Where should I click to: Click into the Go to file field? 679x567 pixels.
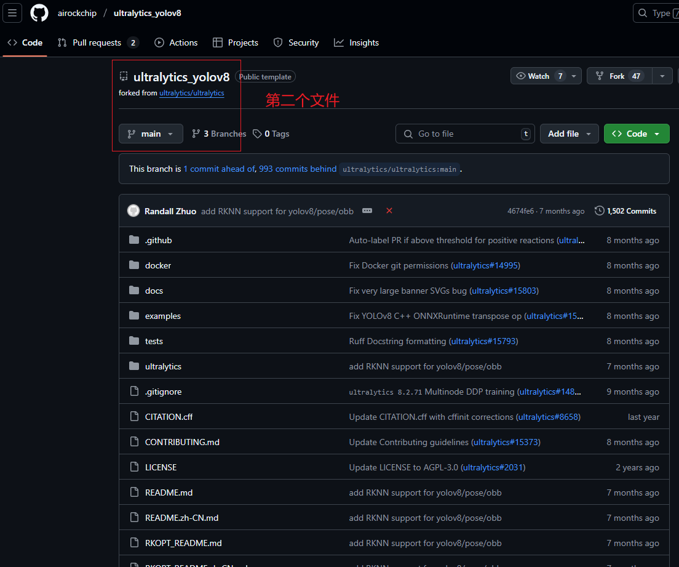click(x=465, y=134)
